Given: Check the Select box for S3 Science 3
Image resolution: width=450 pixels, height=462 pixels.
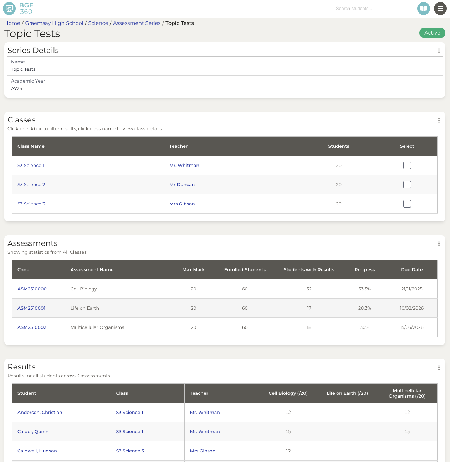Looking at the screenshot, I should point(407,204).
